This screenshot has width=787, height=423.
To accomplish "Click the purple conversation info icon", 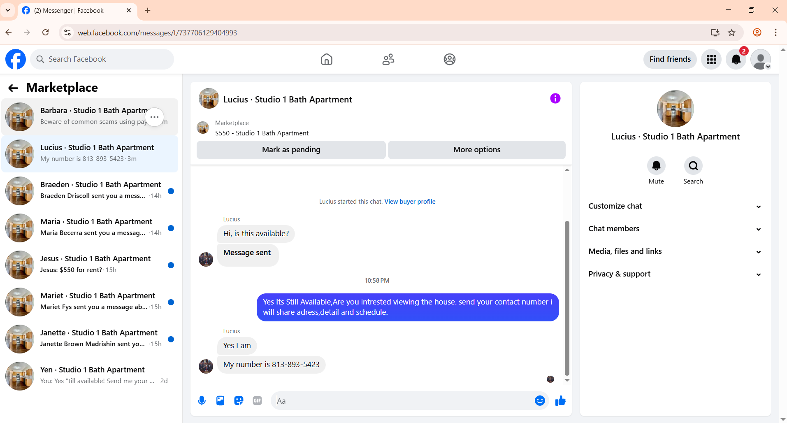I will 555,98.
